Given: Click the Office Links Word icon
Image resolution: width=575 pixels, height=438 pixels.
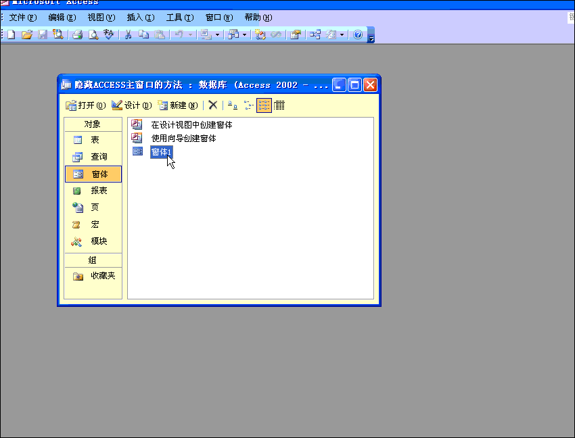Looking at the screenshot, I should 206,35.
